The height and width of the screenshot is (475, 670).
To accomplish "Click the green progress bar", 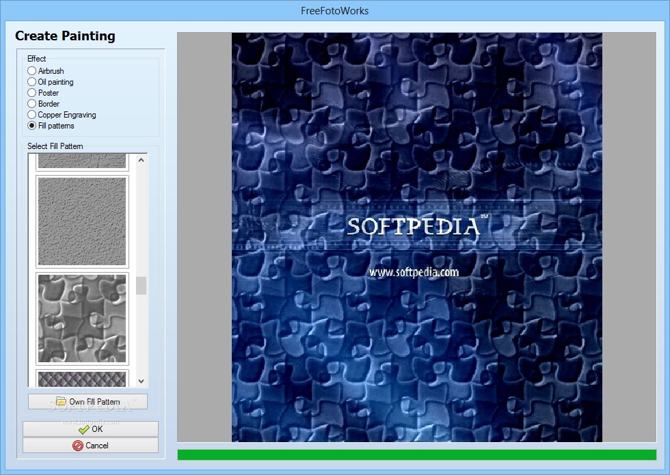I will (x=416, y=454).
